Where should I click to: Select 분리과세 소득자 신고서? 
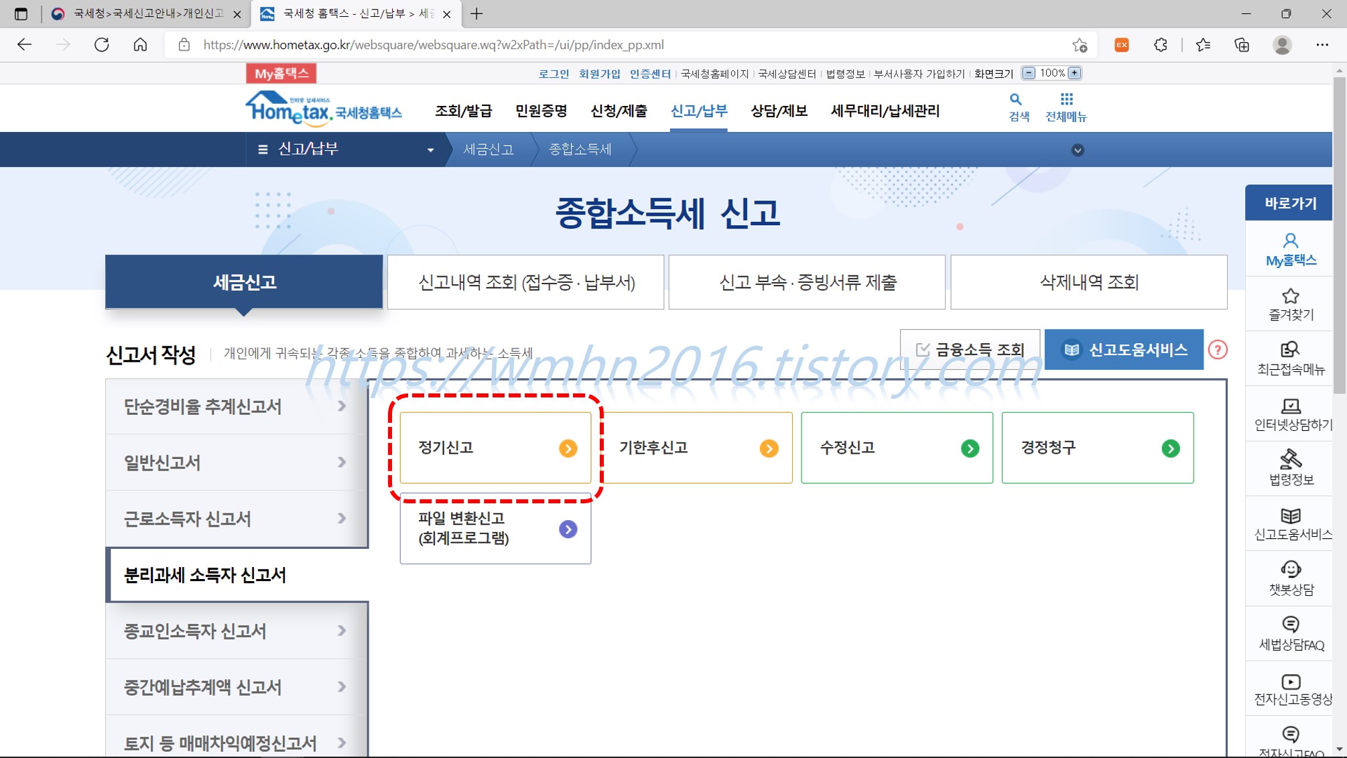coord(238,575)
